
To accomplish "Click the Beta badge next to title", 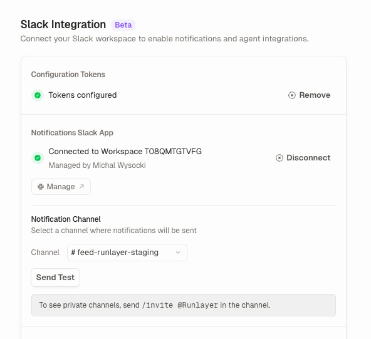I will click(x=123, y=25).
